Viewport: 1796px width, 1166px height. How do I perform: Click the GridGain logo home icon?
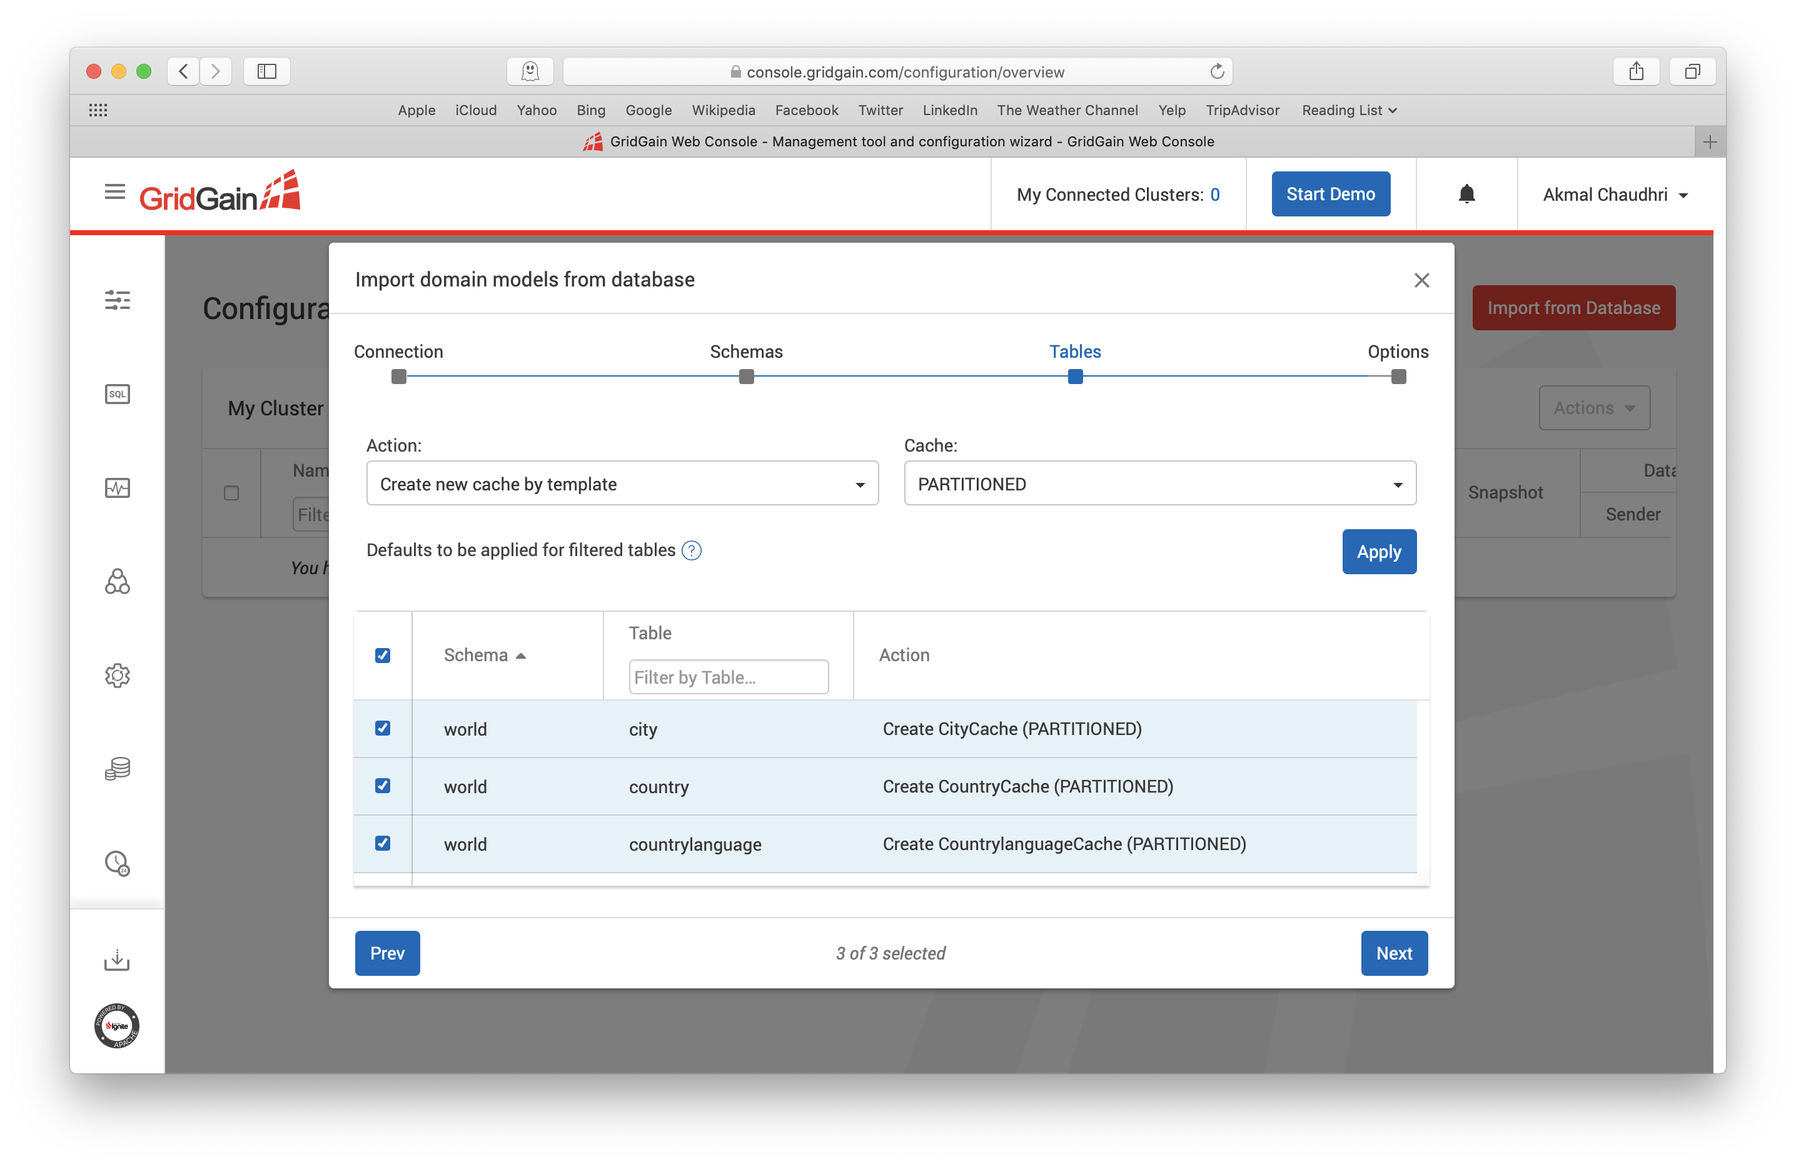(x=221, y=193)
